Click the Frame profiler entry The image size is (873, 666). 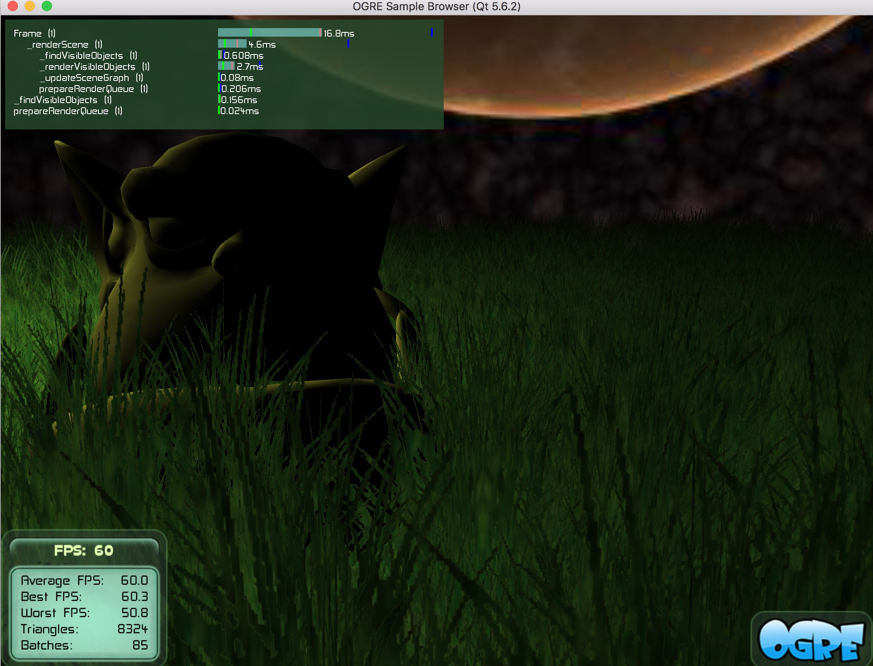click(x=34, y=33)
